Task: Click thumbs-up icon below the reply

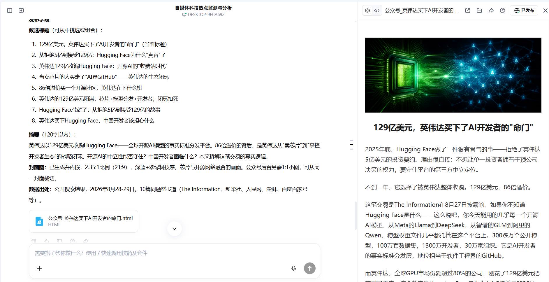Action: (x=46, y=241)
